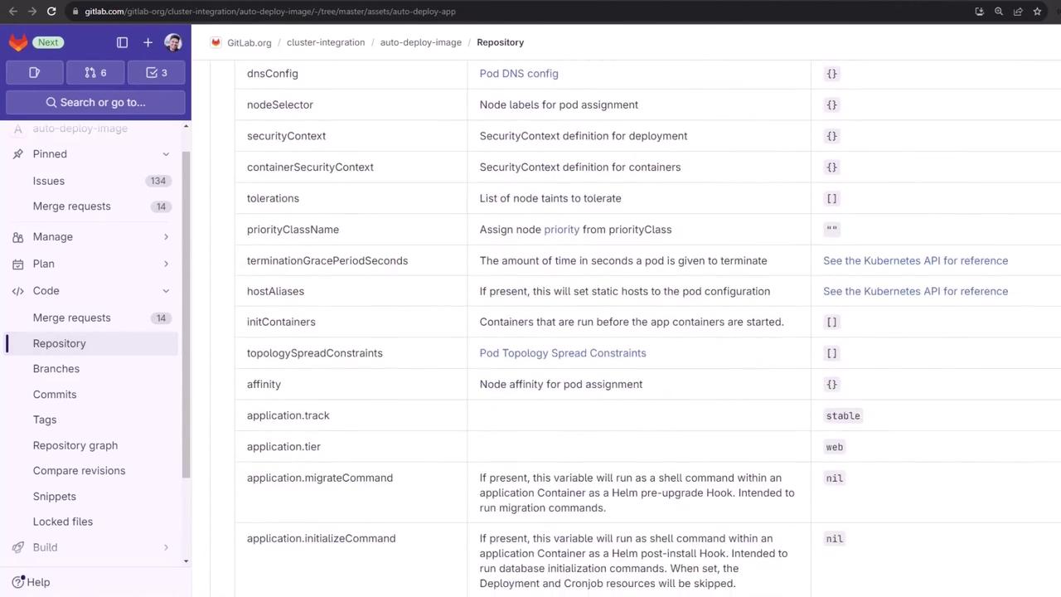Click the GitLab fox logo

click(x=18, y=42)
